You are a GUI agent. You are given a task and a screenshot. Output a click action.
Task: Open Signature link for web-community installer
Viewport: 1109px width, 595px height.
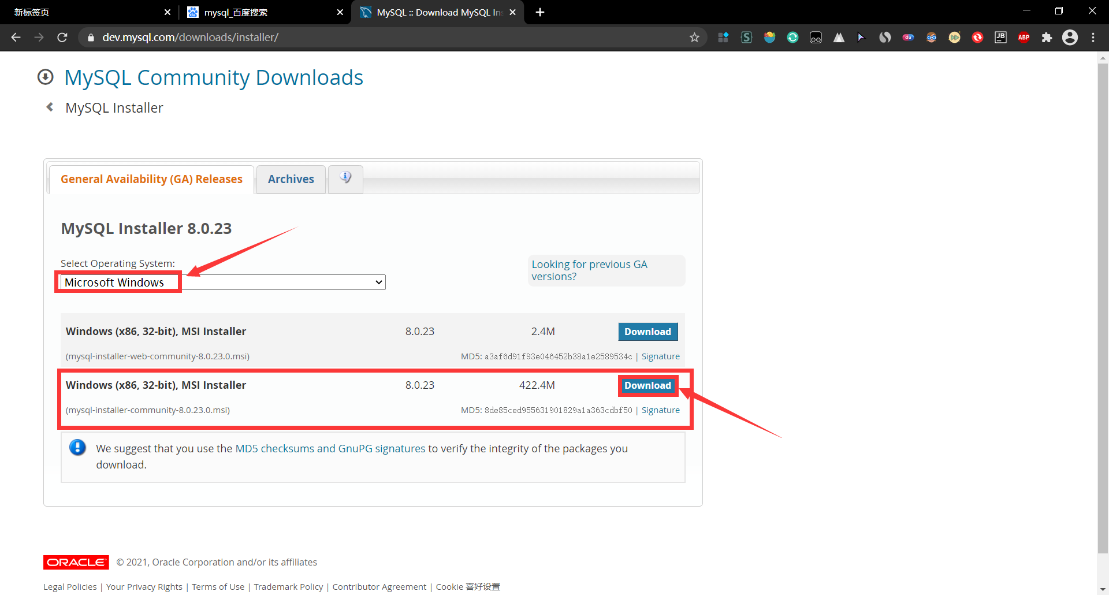click(660, 356)
